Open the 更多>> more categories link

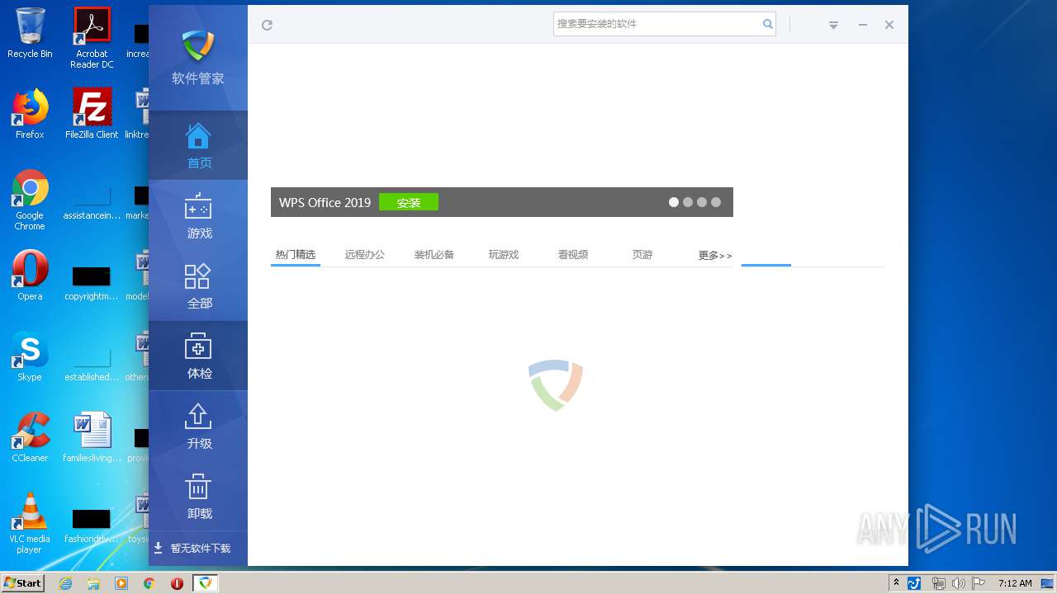point(715,256)
